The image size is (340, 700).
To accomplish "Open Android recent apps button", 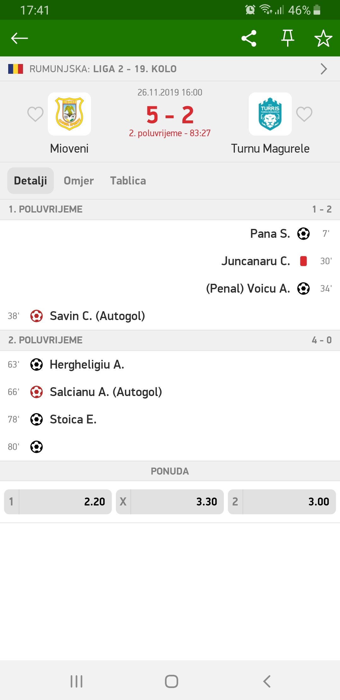I will [76, 681].
